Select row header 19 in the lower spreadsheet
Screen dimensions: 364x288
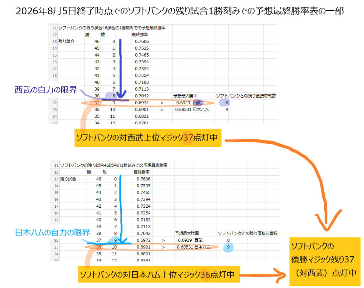56,220
